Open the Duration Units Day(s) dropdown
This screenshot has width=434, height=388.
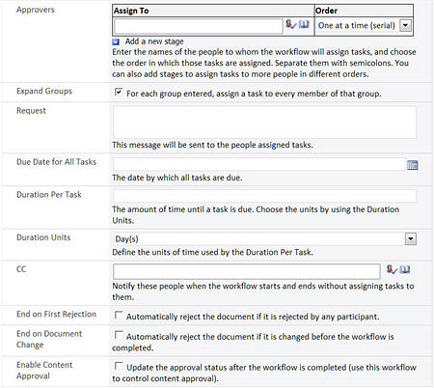point(411,239)
